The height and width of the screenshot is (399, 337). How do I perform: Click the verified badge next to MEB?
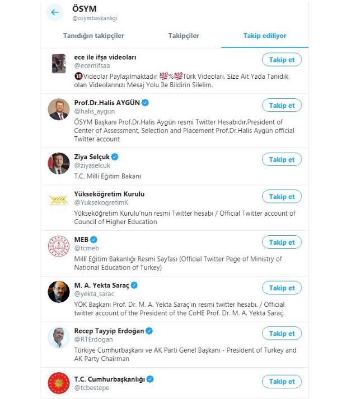[x=87, y=240]
